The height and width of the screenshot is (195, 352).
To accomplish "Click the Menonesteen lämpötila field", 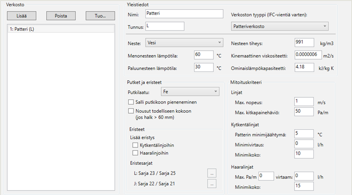I will [204, 55].
